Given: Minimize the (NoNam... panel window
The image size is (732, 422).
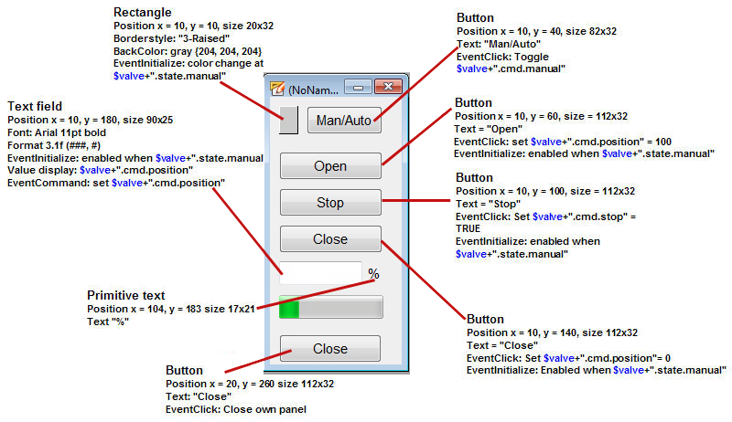Looking at the screenshot, I should (x=358, y=87).
